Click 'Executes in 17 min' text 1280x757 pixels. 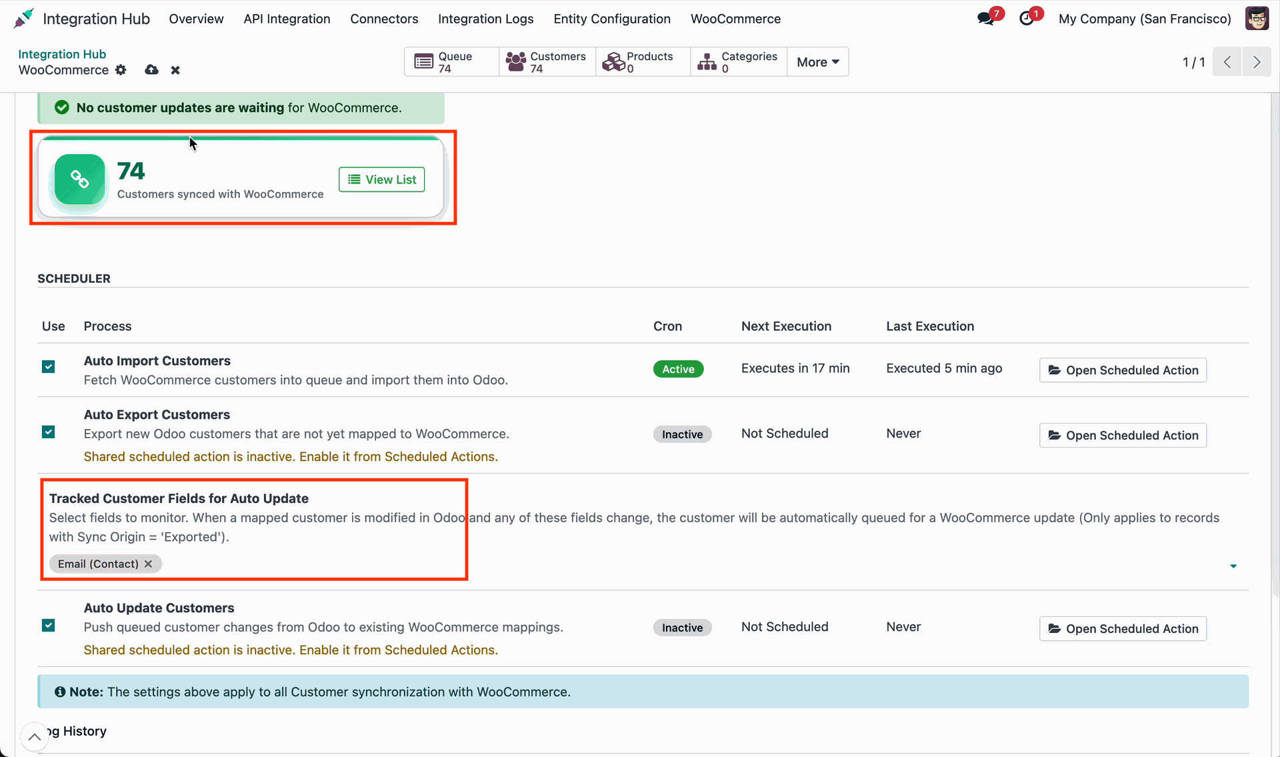click(x=795, y=368)
